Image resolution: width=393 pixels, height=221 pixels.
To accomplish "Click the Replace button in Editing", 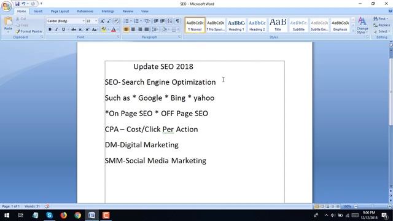I will tap(382, 25).
